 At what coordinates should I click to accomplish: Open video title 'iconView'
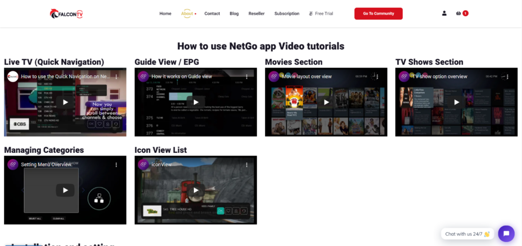pyautogui.click(x=162, y=164)
